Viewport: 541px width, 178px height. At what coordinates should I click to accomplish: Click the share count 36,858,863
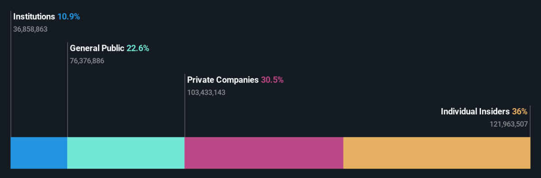point(30,29)
